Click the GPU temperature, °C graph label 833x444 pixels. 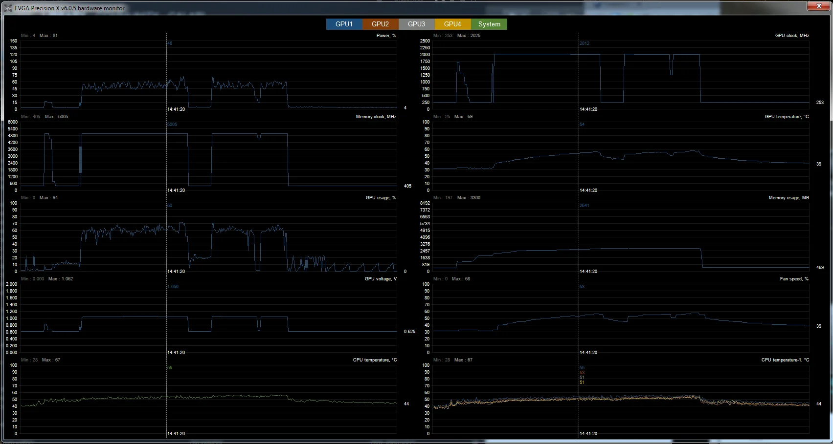tap(787, 117)
